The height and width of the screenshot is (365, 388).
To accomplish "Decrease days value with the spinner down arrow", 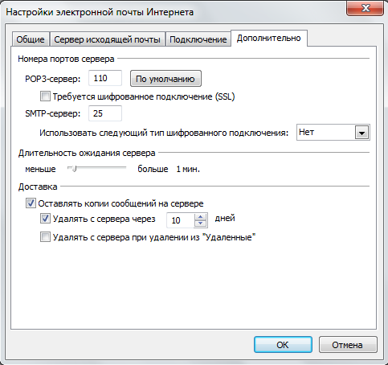I will click(x=200, y=224).
